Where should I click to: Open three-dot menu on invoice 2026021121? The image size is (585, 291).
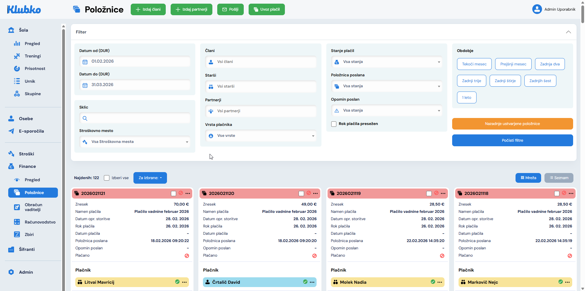[x=188, y=193]
